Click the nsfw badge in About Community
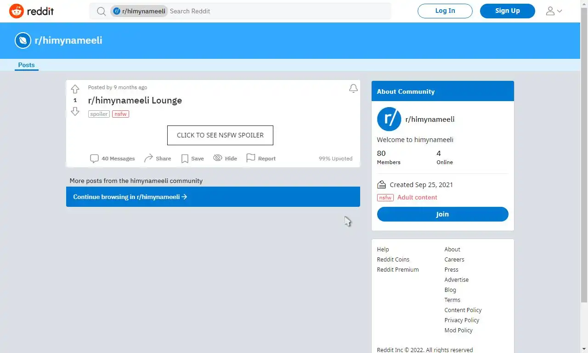Viewport: 588px width, 353px height. pyautogui.click(x=385, y=198)
